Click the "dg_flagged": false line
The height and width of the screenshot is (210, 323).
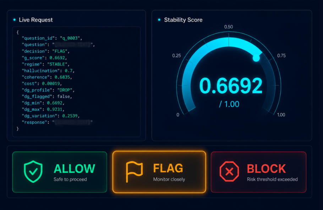tap(47, 96)
